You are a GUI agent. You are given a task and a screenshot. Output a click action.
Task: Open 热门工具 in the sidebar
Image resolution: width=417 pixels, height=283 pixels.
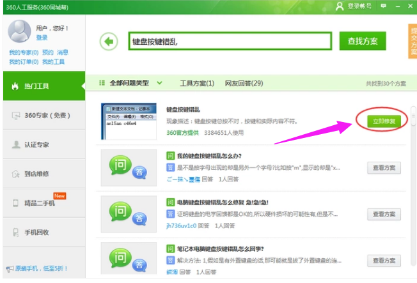[36, 86]
